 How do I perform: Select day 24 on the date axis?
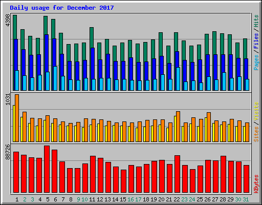point(192,199)
